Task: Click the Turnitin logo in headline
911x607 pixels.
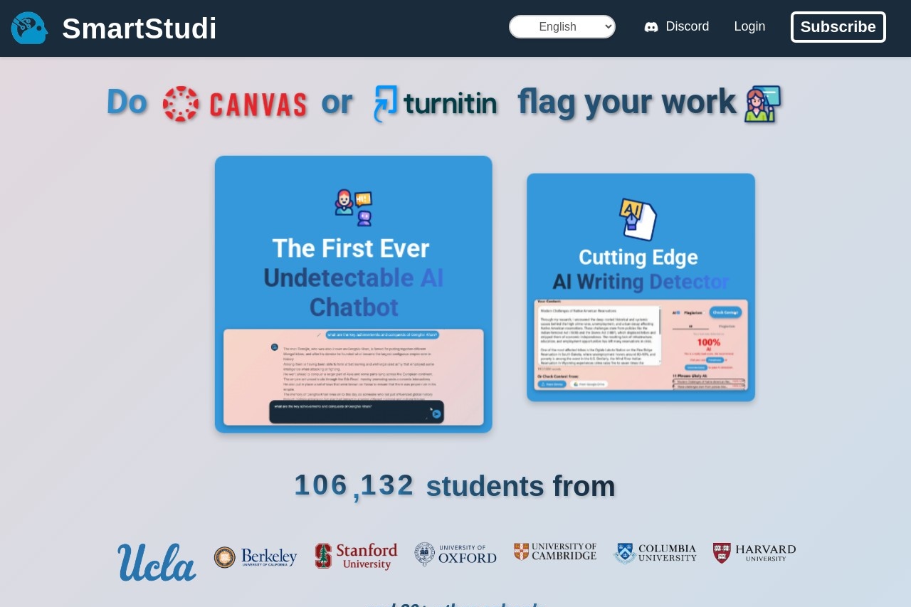Action: tap(435, 104)
